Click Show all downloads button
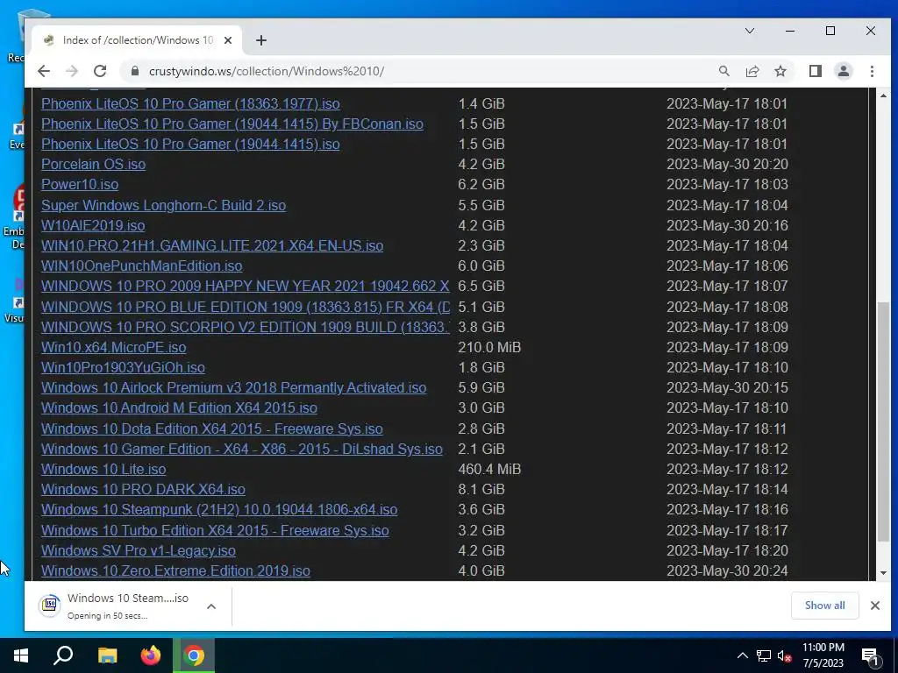Screen dimensions: 898x673 824,606
